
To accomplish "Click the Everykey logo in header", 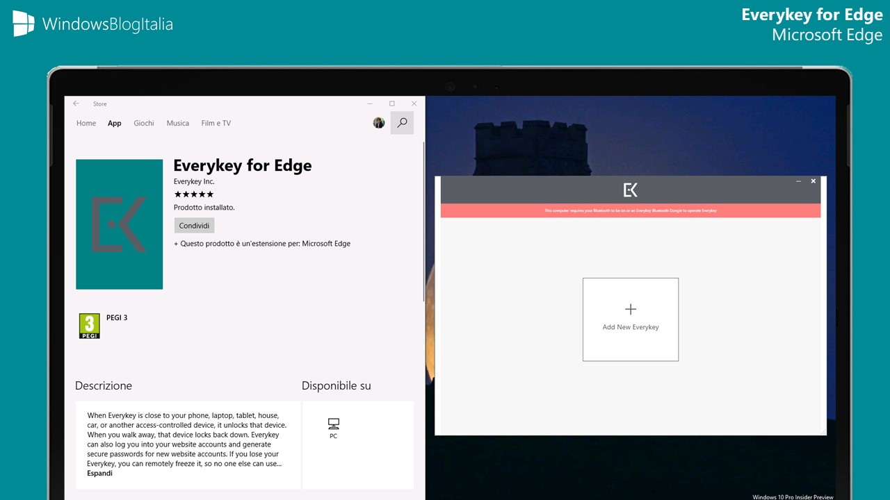I will (x=631, y=190).
